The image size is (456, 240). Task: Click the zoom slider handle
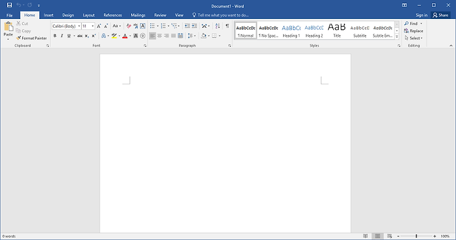[416, 236]
